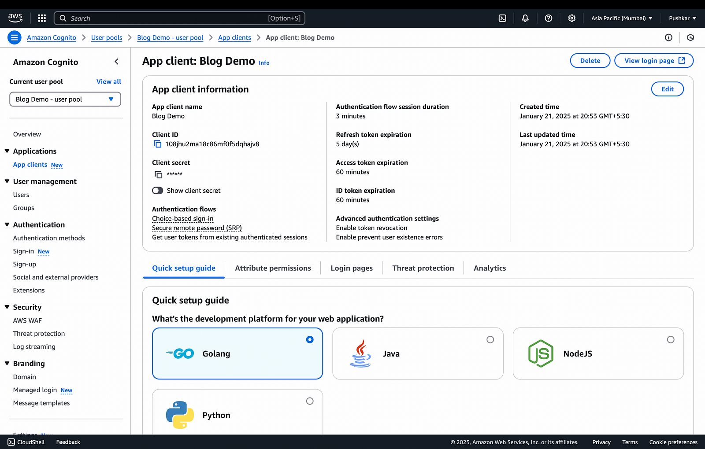
Task: Click the Delete button
Action: click(590, 61)
